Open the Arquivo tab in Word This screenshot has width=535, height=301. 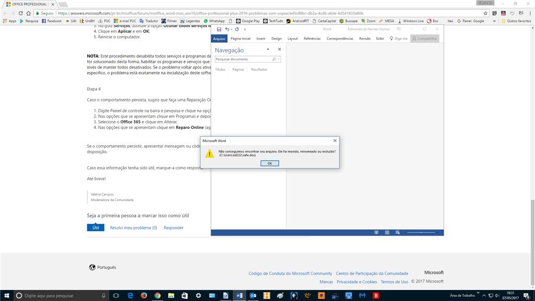click(219, 39)
